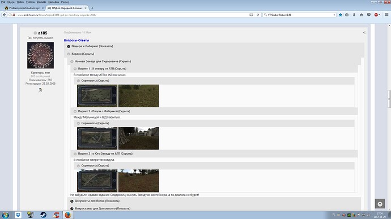Open the downloads arrow icon

354,15
